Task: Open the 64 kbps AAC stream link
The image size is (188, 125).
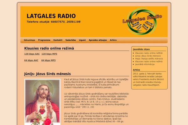Action: point(31,60)
